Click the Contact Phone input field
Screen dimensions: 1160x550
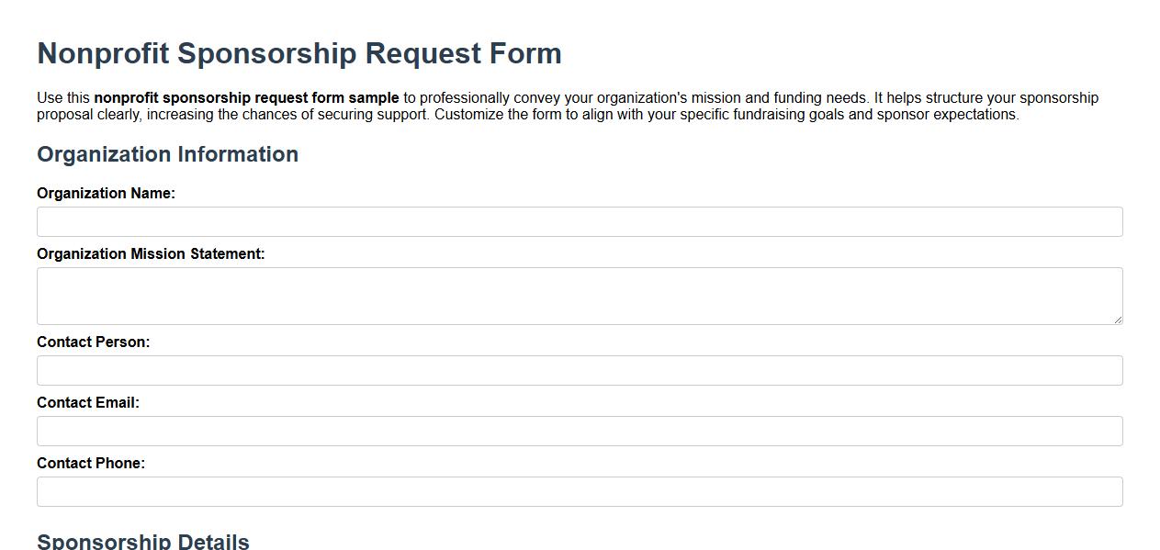[579, 491]
